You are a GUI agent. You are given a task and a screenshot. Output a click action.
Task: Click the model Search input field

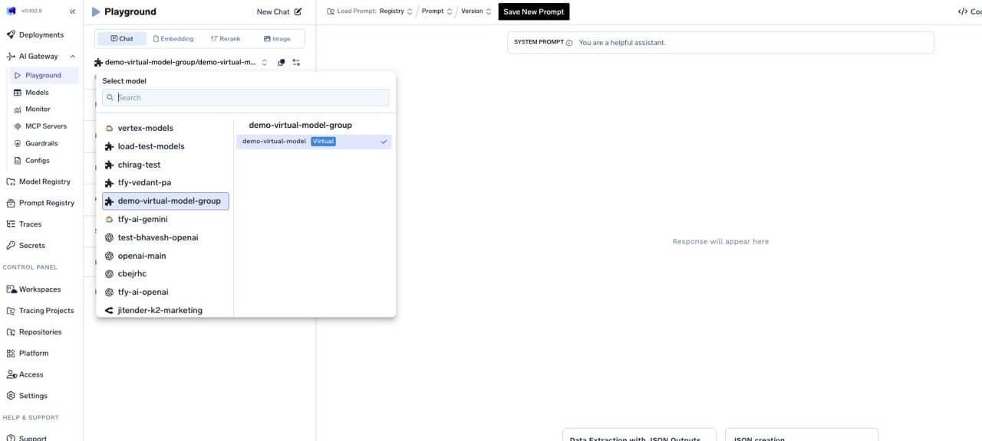click(x=245, y=97)
